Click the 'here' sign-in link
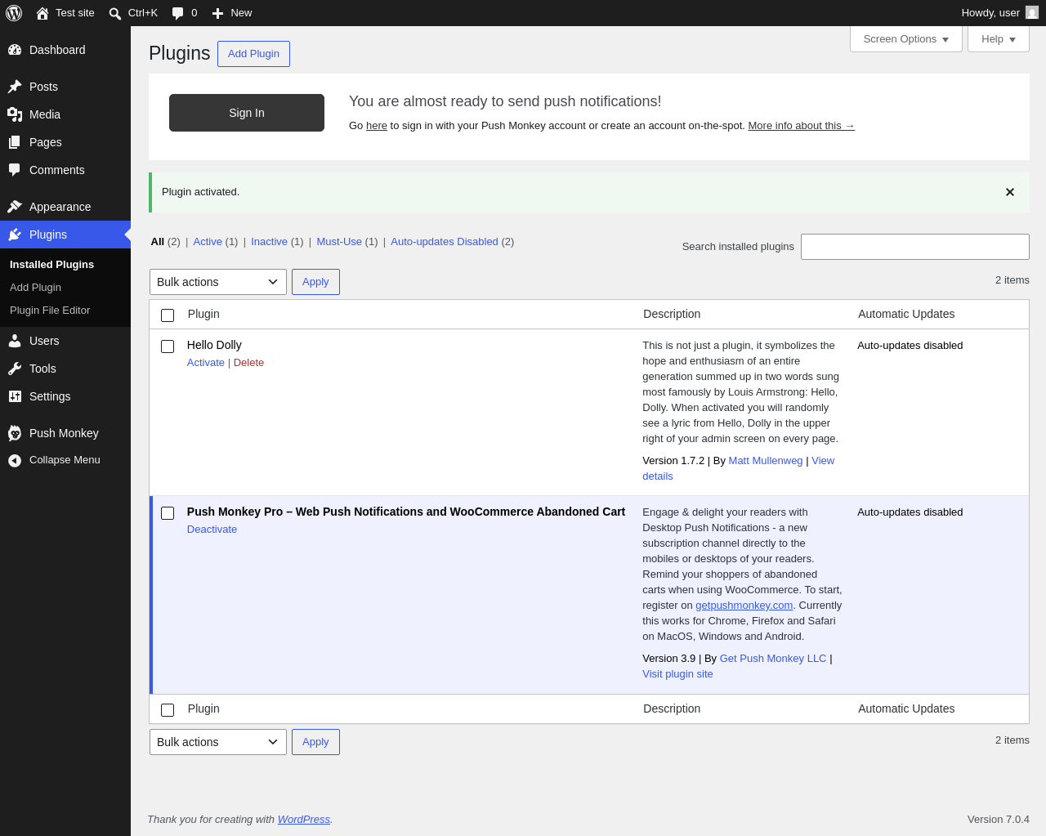The height and width of the screenshot is (836, 1046). click(377, 126)
